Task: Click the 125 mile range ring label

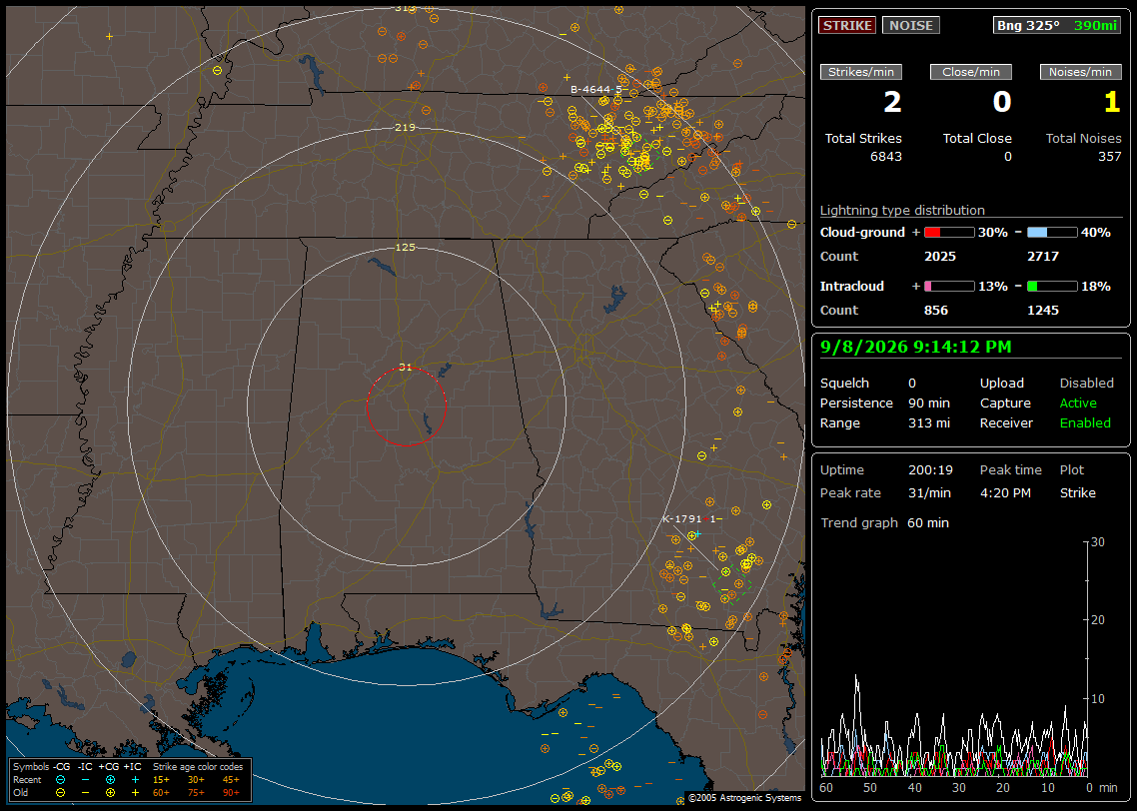Action: [405, 247]
